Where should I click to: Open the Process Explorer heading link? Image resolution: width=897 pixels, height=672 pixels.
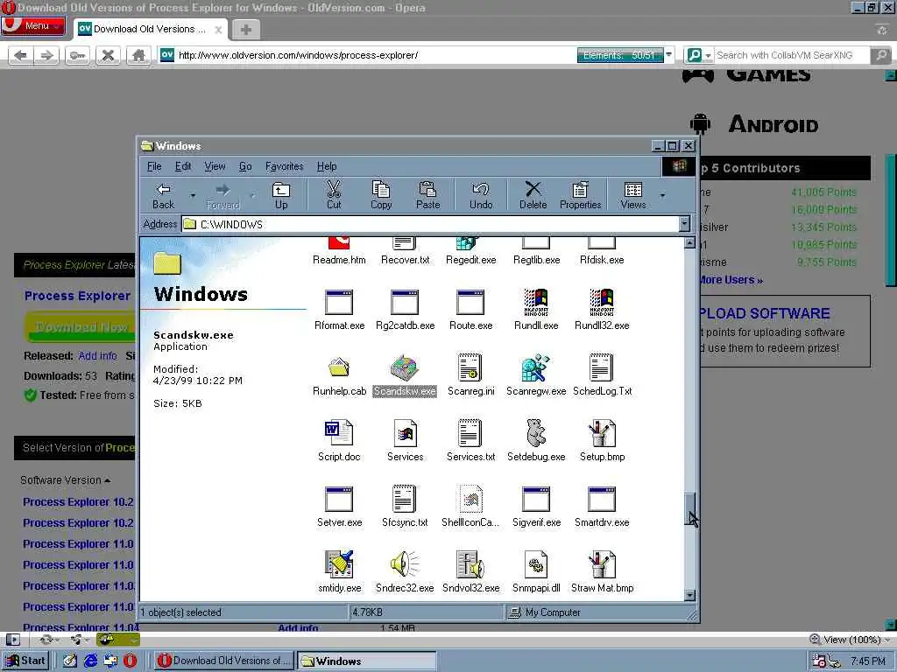(x=77, y=296)
